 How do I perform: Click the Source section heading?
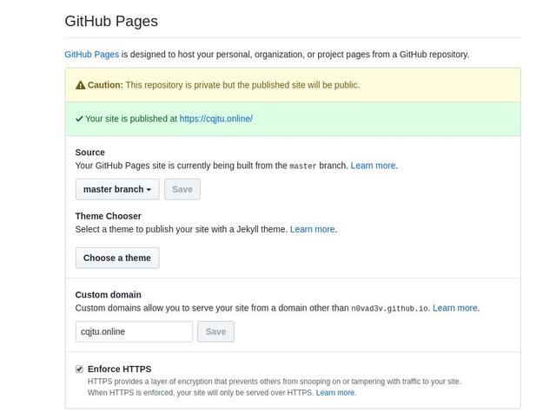pos(89,152)
